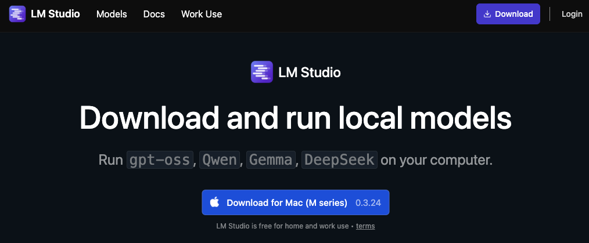This screenshot has width=589, height=243.
Task: Click Download for Mac (M series) button
Action: click(295, 202)
